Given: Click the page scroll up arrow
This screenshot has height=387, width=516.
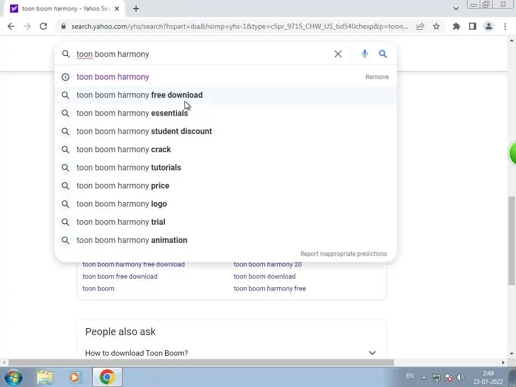Looking at the screenshot, I should [511, 40].
